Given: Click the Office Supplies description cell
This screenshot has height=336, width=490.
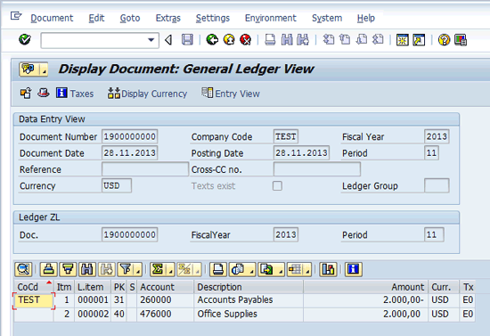Looking at the screenshot, I should (249, 314).
